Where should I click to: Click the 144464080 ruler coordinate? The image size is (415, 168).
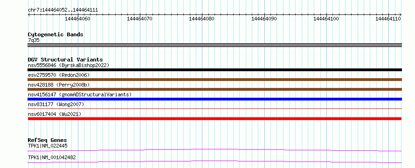pyautogui.click(x=202, y=19)
